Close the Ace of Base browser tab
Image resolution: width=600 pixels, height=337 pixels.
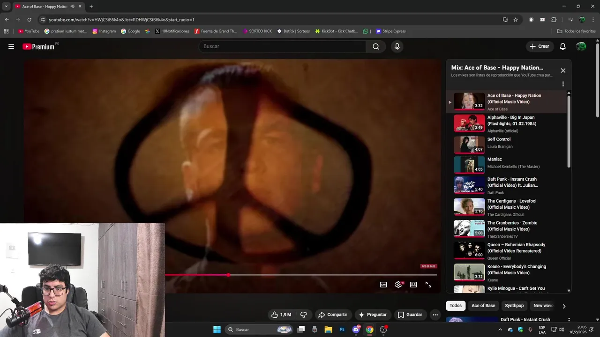[80, 7]
